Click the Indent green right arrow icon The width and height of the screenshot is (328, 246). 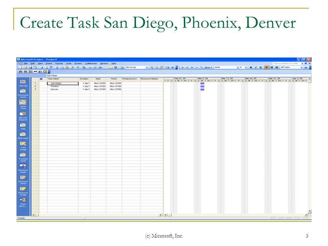(187, 67)
